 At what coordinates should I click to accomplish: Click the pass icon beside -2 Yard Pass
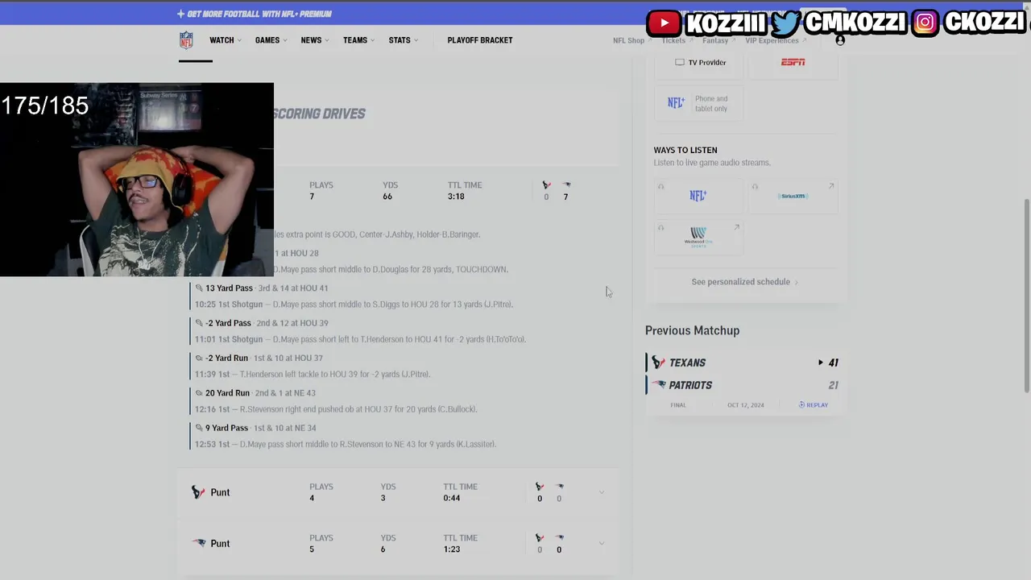coord(199,323)
